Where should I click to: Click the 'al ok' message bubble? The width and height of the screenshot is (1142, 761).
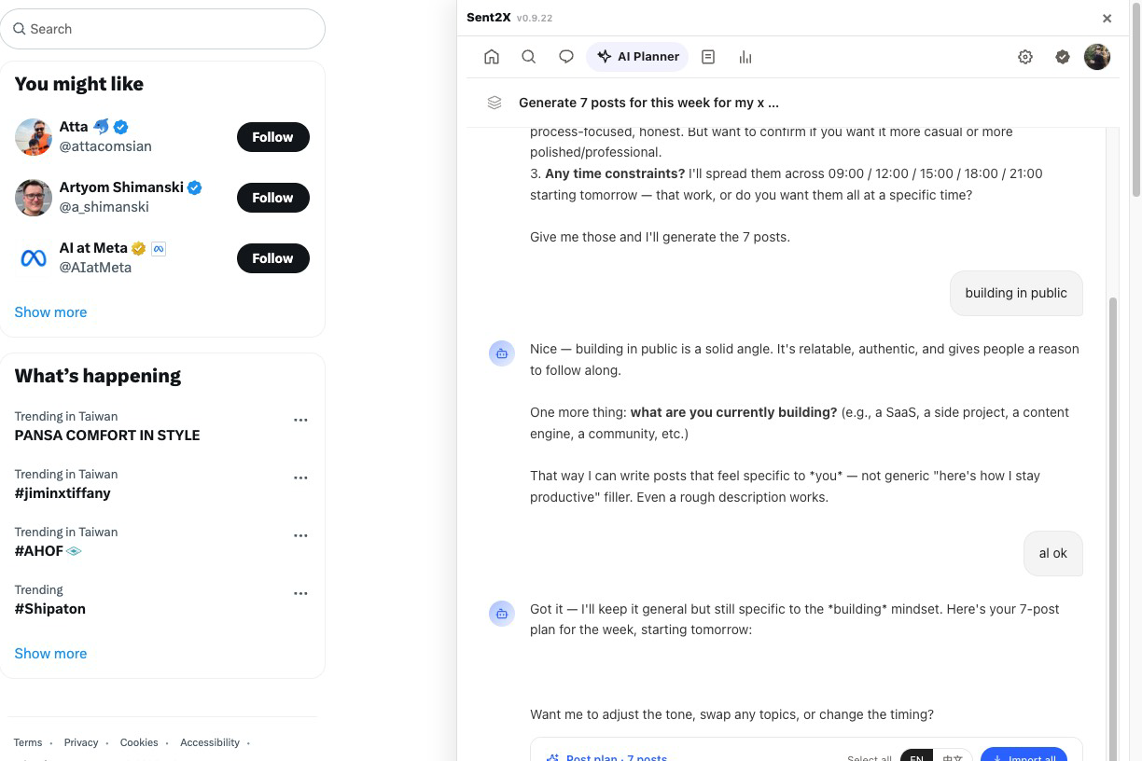(1053, 553)
